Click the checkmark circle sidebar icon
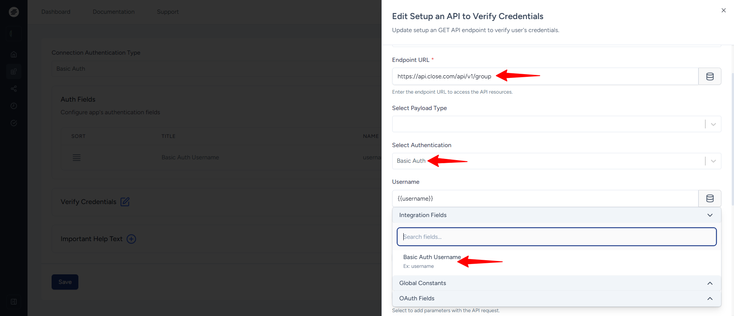This screenshot has height=316, width=734. (14, 123)
